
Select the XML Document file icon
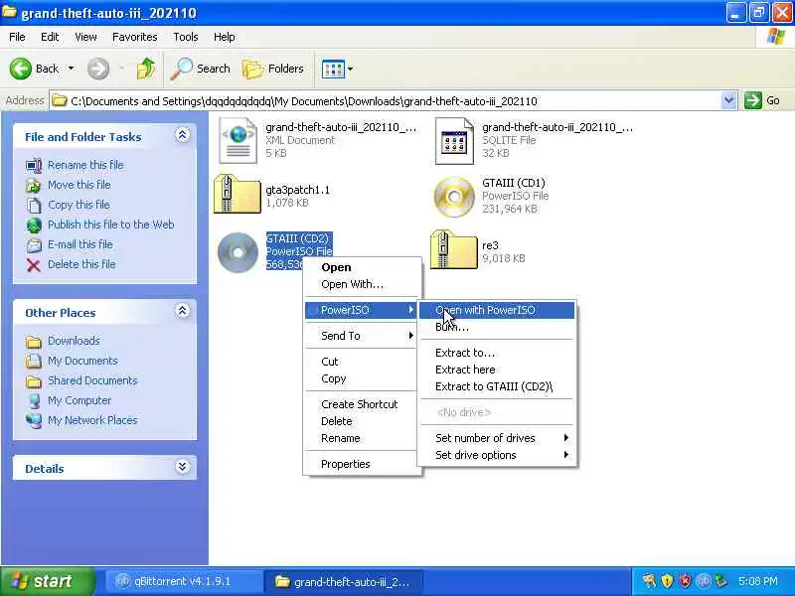tap(238, 140)
